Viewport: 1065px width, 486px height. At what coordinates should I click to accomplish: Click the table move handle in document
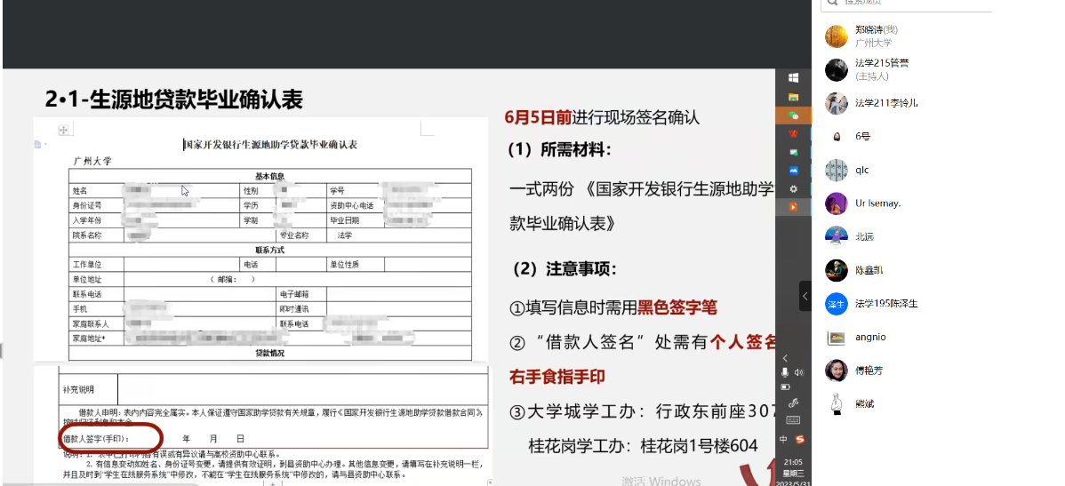tap(65, 130)
